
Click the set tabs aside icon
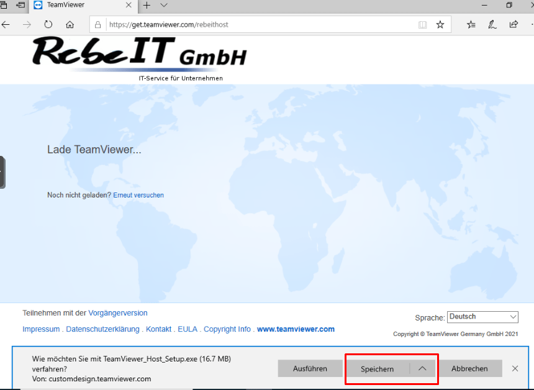20,5
